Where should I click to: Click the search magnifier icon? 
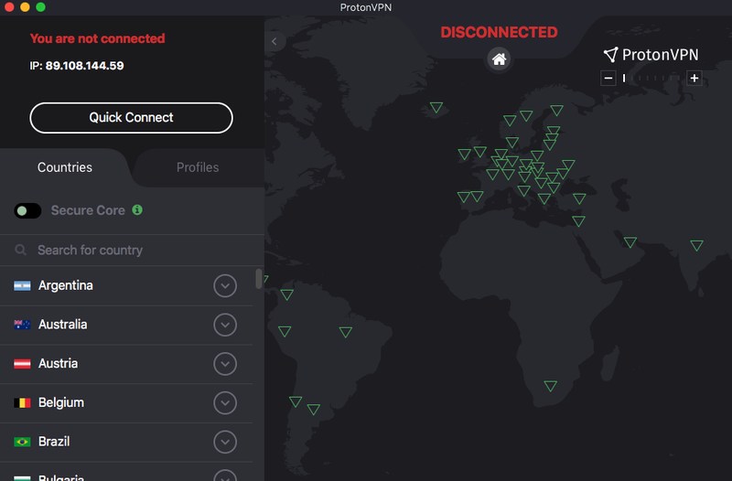[x=20, y=250]
